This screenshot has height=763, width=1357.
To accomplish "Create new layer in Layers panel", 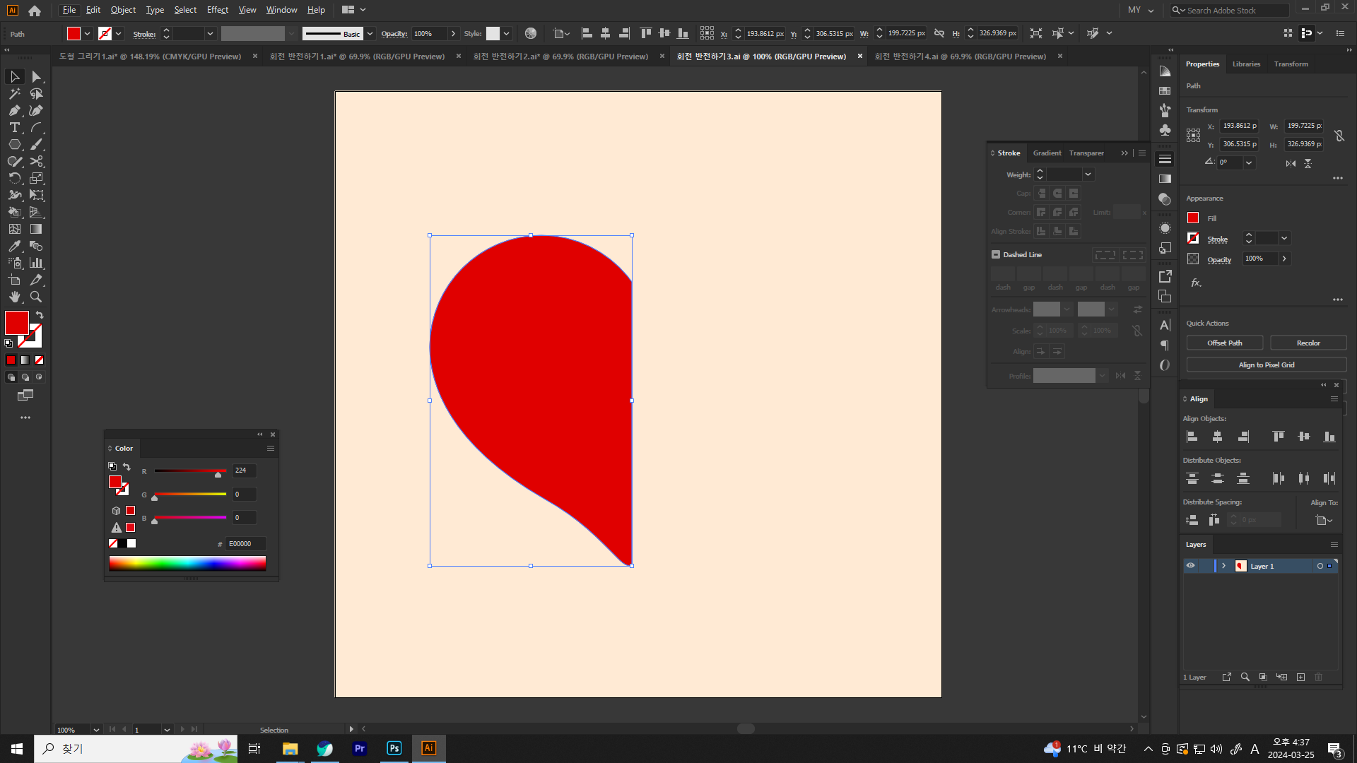I will [x=1300, y=677].
